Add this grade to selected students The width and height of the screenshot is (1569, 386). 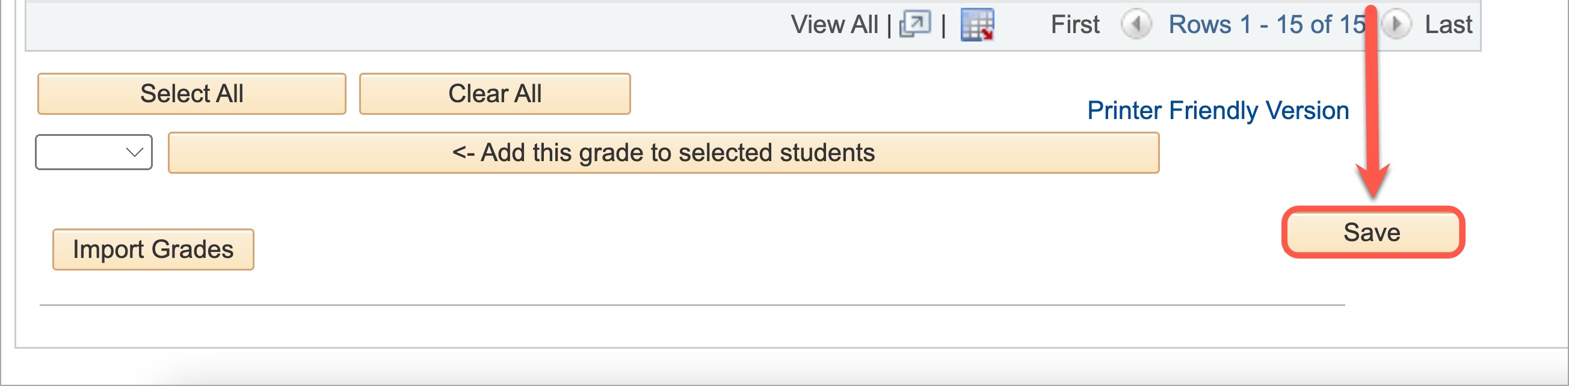[x=664, y=153]
